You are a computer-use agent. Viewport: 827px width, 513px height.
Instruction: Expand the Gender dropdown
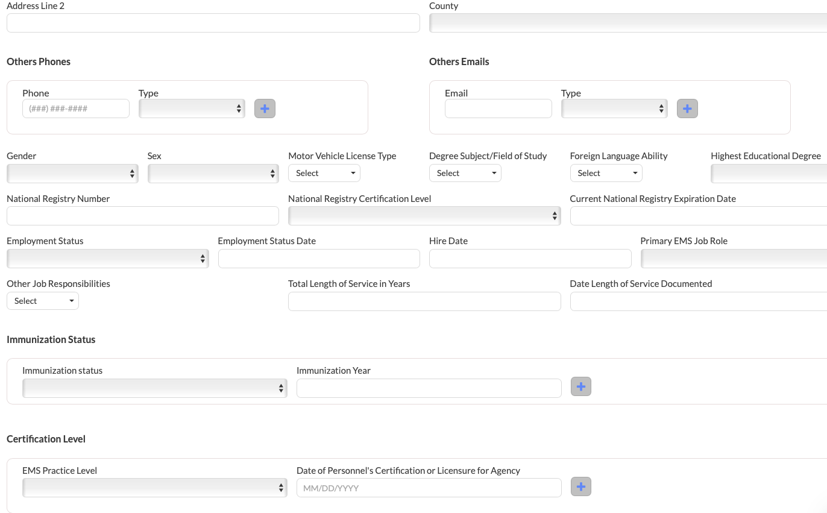coord(72,174)
